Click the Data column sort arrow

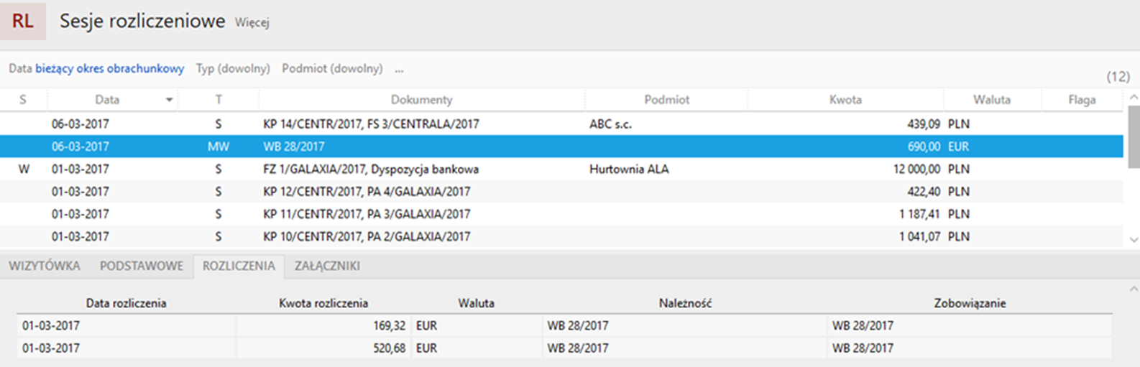(169, 100)
